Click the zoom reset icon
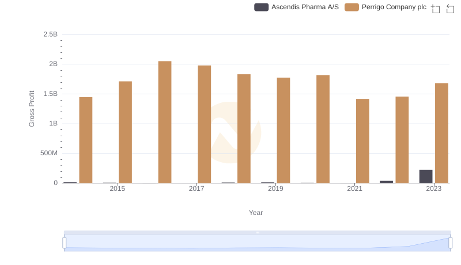The height and width of the screenshot is (265, 461). [x=450, y=9]
